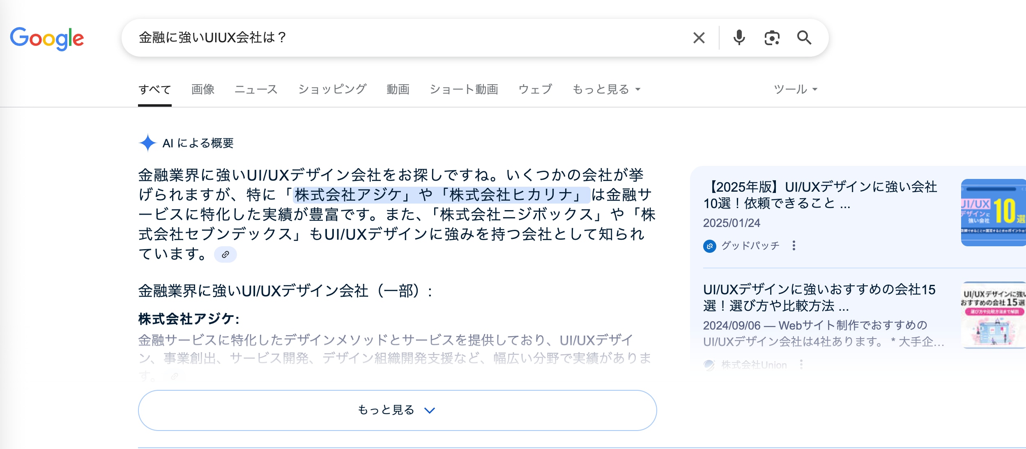Select the すべて tab

(155, 89)
